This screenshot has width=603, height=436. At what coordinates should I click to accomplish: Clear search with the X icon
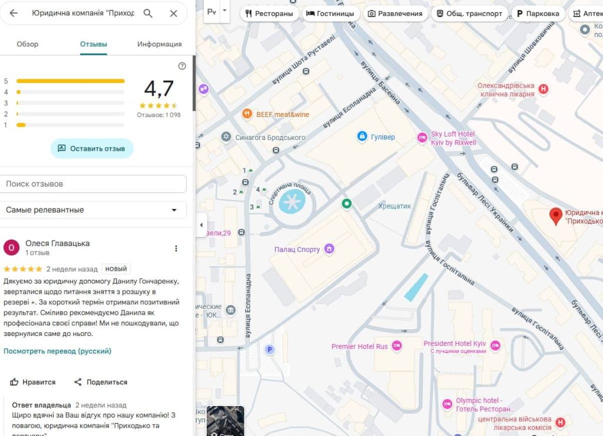click(174, 14)
